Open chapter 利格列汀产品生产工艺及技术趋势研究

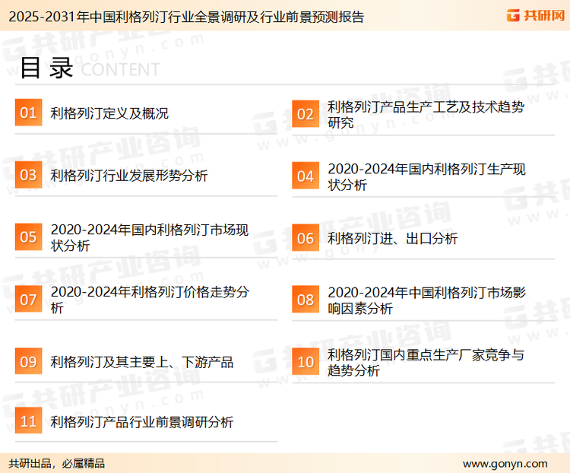coord(426,114)
